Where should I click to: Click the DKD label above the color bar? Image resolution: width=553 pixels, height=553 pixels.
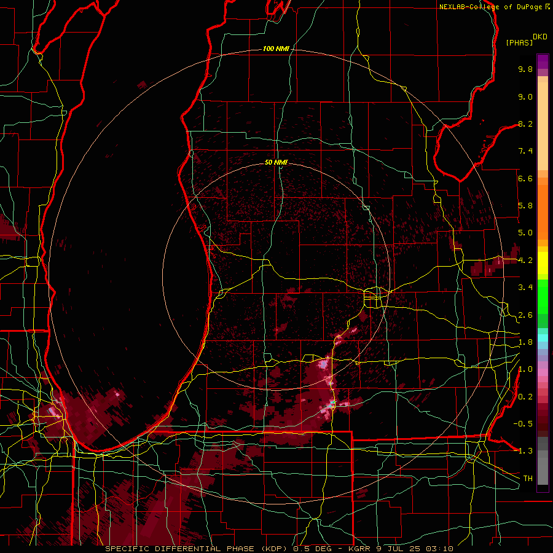tap(540, 37)
